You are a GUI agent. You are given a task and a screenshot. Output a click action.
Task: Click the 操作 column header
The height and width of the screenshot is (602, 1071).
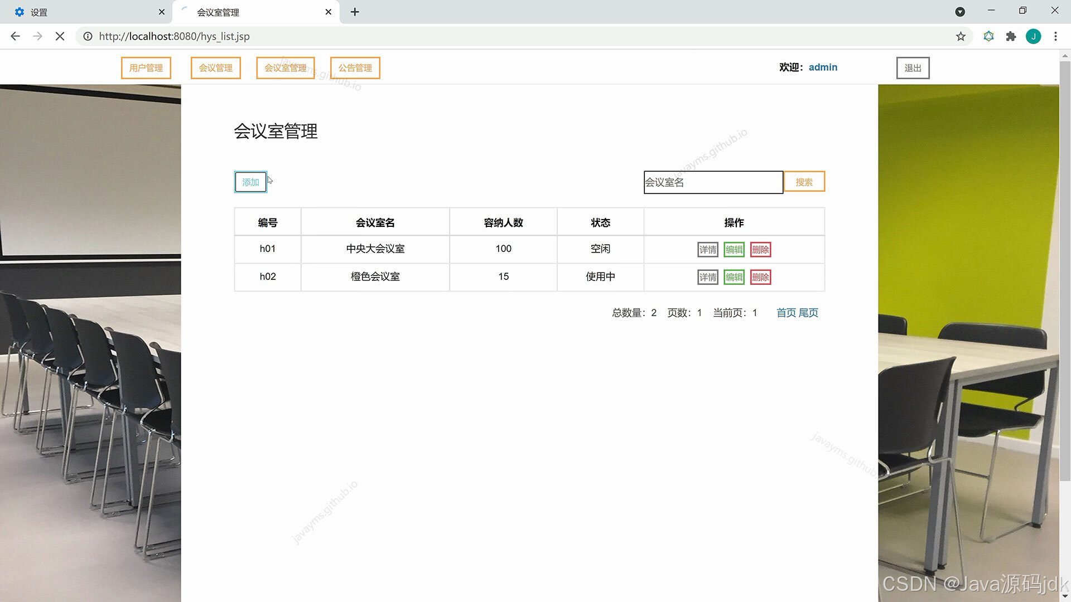click(x=734, y=222)
